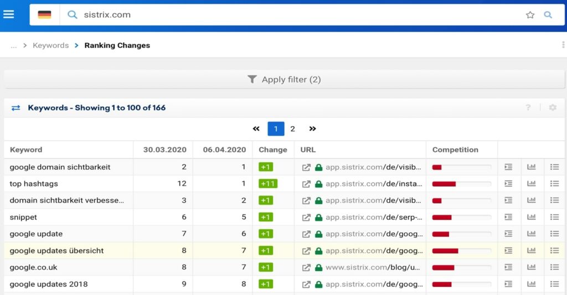Click the green lock in google updates 2018 row

pyautogui.click(x=318, y=284)
